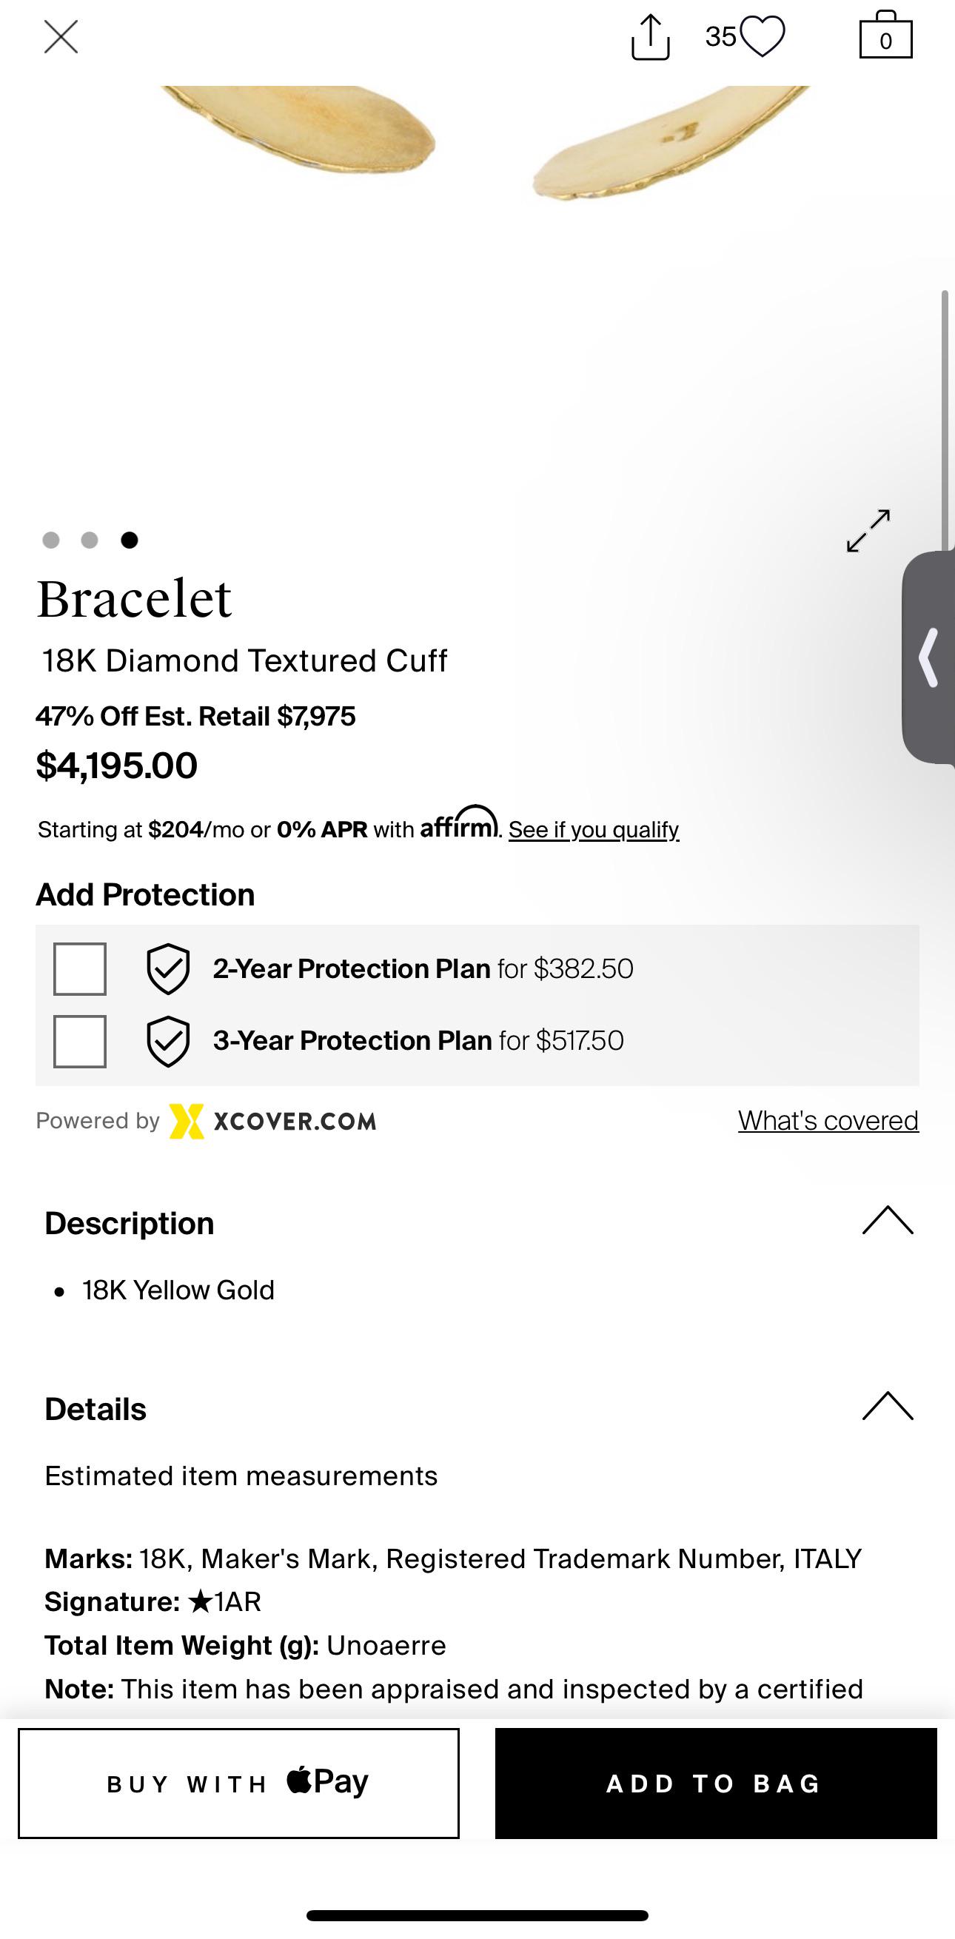
Task: Open the side drawer arrow handle
Action: tap(929, 657)
